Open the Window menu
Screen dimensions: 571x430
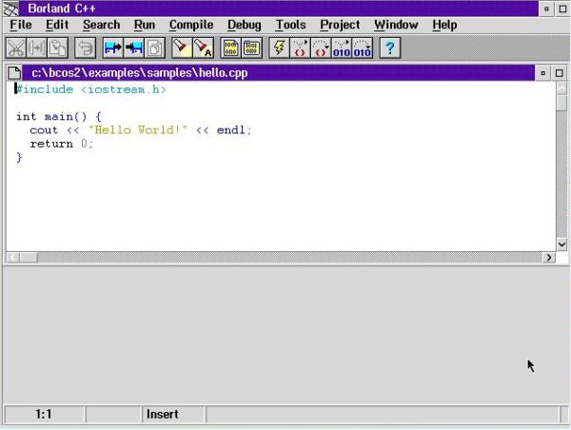396,25
